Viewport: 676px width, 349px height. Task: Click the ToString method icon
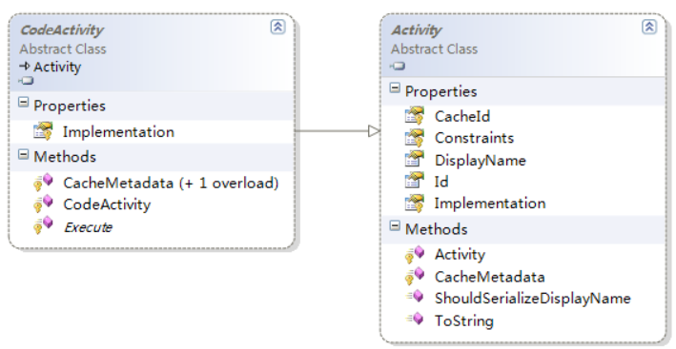tap(415, 319)
